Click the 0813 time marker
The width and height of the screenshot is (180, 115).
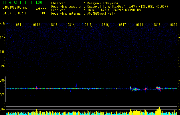click(x=54, y=25)
